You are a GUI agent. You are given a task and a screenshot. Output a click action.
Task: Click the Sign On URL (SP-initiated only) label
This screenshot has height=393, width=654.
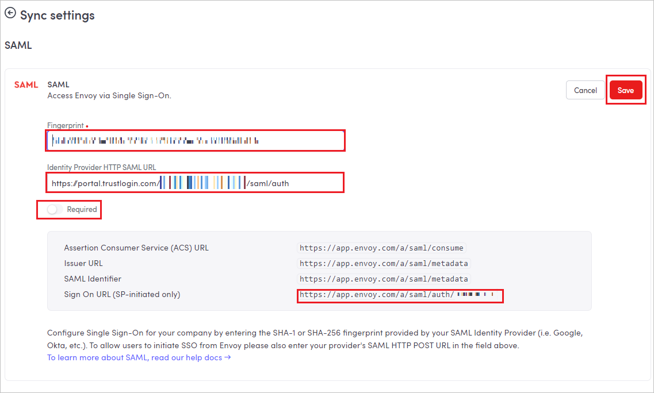click(122, 294)
